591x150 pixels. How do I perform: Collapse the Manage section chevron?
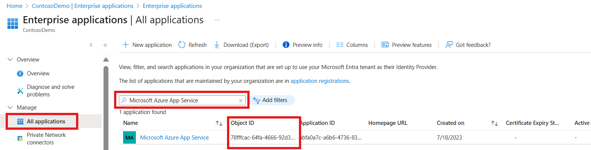(10, 108)
